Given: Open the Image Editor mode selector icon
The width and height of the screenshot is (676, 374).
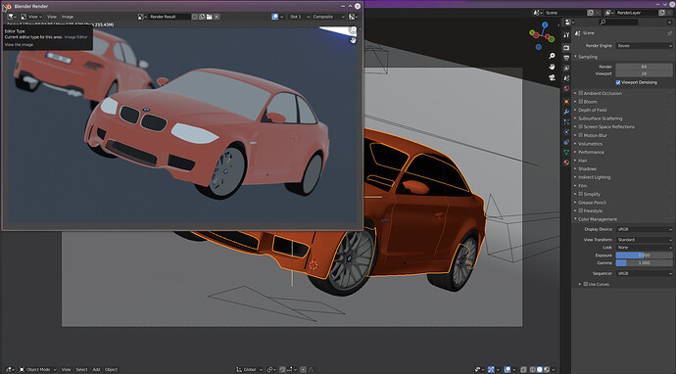Looking at the screenshot, I should pyautogui.click(x=24, y=17).
